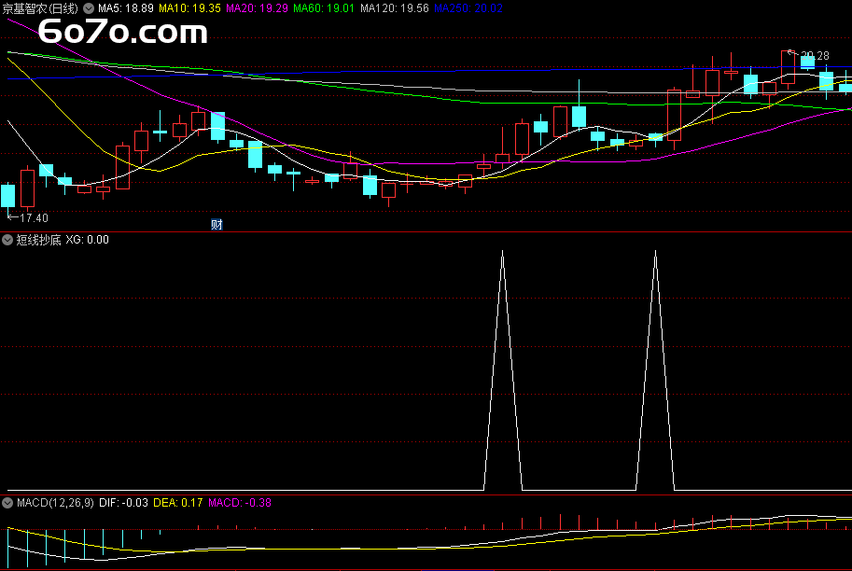Select the MA5: 18.89 label

click(x=126, y=8)
